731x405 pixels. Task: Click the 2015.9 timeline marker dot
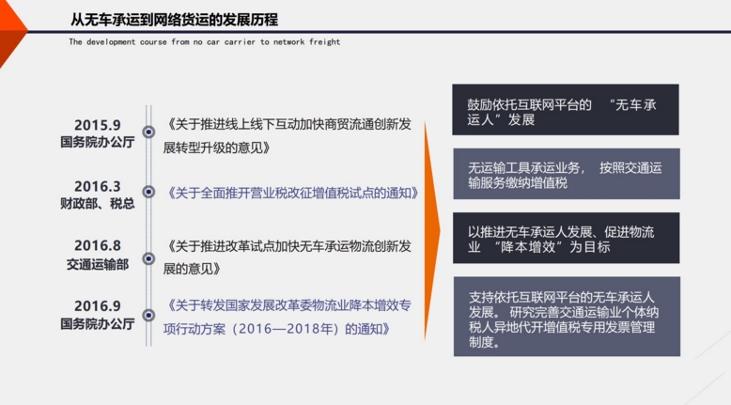point(148,132)
